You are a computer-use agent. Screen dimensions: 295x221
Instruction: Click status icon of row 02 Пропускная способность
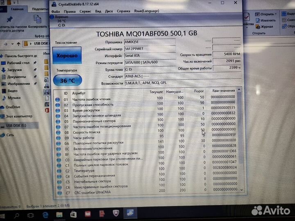58,105
